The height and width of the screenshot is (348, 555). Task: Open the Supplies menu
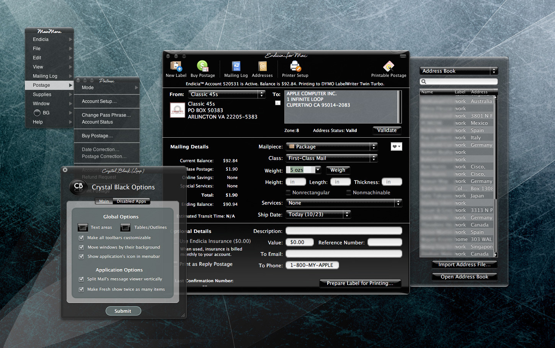49,94
